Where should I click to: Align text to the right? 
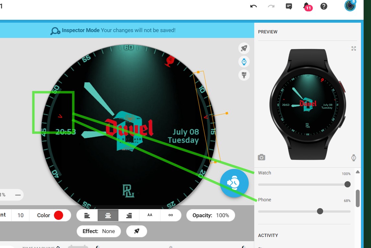tap(129, 215)
